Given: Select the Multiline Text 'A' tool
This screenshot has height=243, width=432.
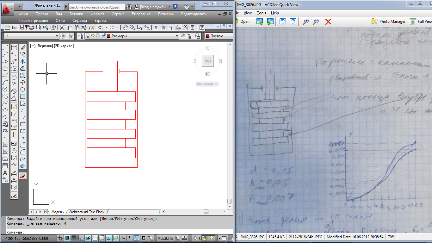Looking at the screenshot, I should (x=5, y=173).
